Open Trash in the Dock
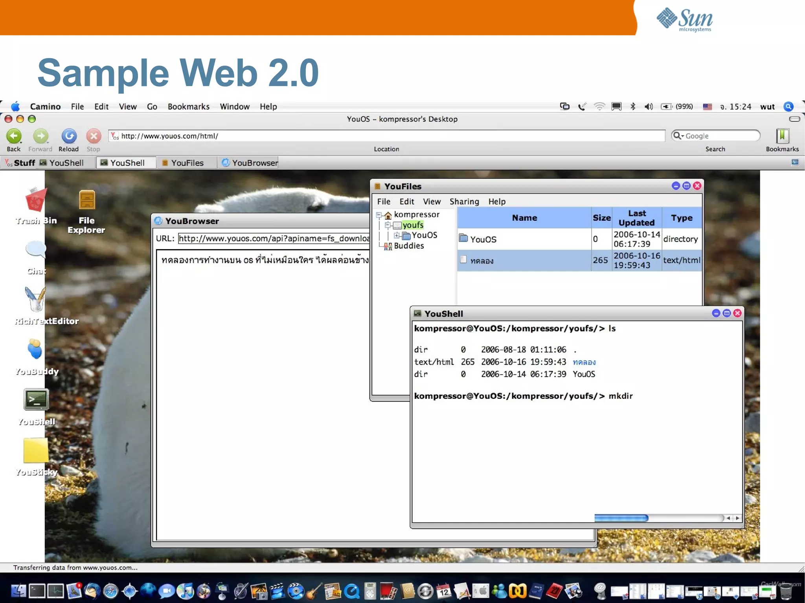 [x=786, y=590]
